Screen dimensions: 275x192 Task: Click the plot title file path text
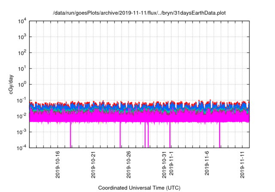139,13
